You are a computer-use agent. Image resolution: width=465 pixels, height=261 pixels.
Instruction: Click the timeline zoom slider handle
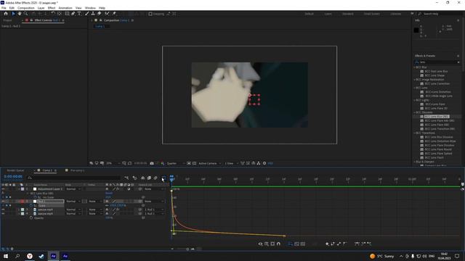click(x=187, y=249)
